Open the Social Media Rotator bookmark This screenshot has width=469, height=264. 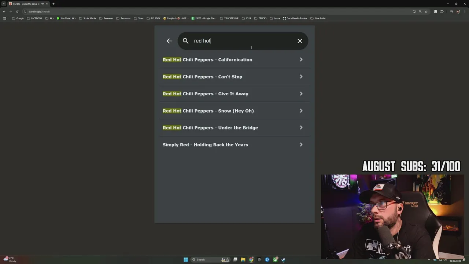[x=295, y=18]
